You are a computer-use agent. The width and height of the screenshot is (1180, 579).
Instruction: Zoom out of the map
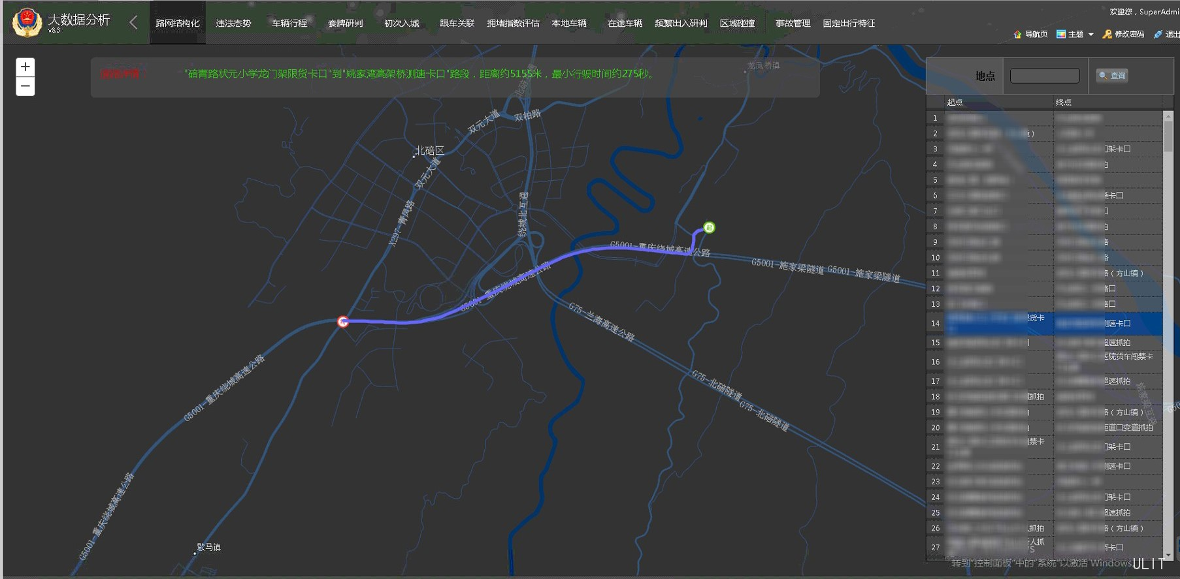click(25, 86)
